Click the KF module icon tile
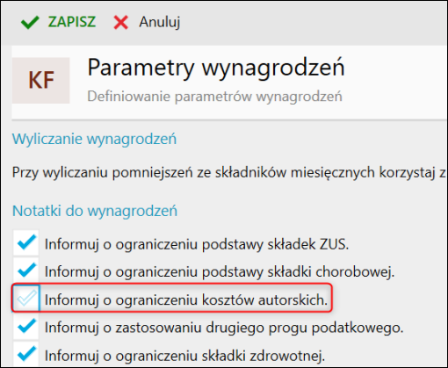448x368 pixels. pyautogui.click(x=41, y=81)
